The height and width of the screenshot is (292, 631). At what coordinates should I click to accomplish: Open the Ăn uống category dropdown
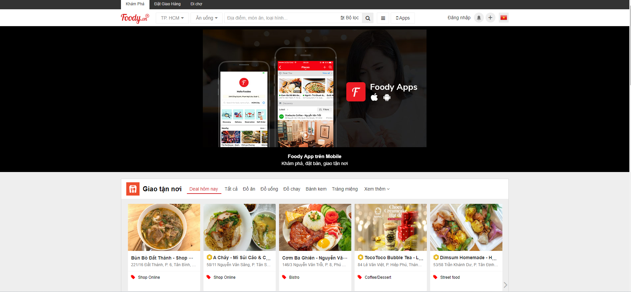click(x=207, y=18)
